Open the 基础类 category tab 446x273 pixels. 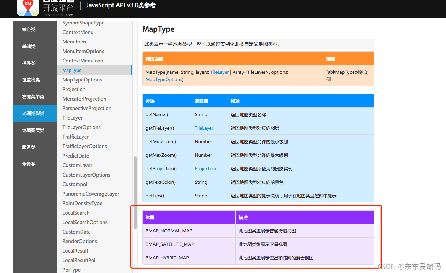click(35, 46)
